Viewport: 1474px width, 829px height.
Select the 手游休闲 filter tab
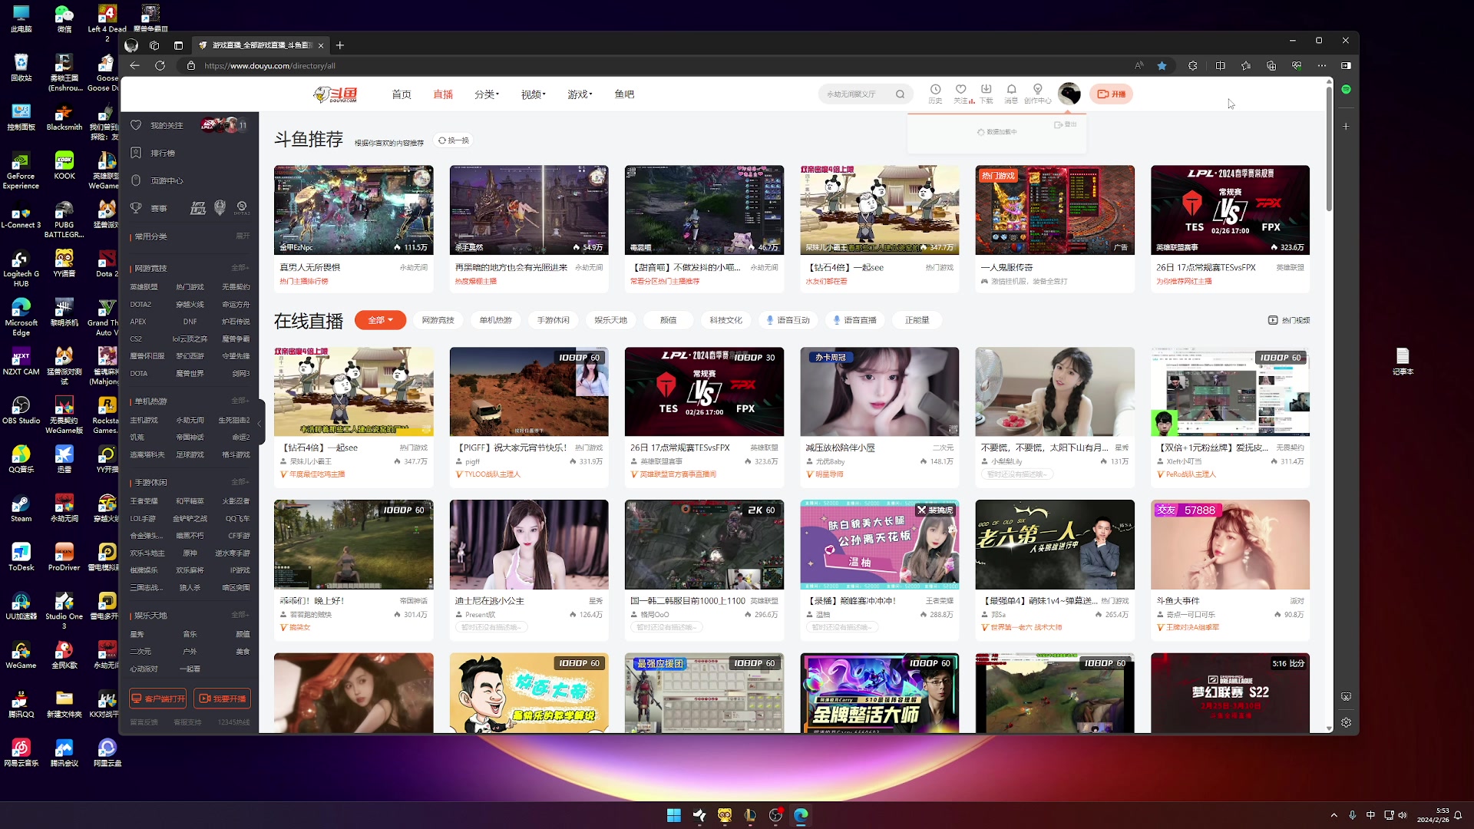click(x=553, y=320)
